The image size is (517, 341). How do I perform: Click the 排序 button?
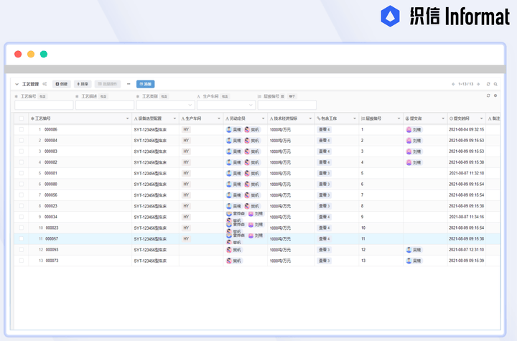point(83,84)
